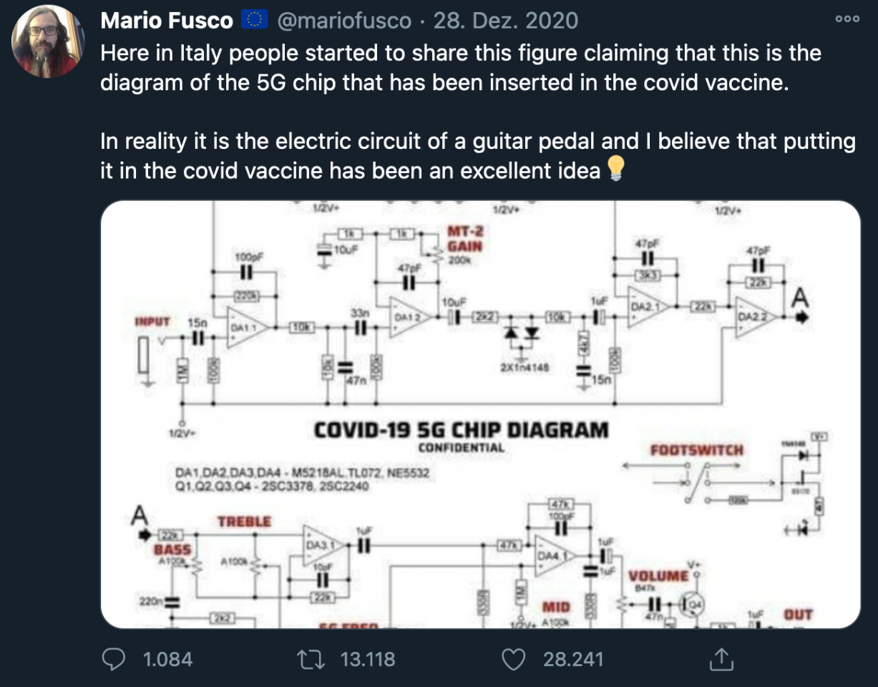The image size is (878, 687).
Task: Click the light bulb emoji in the tweet
Action: (615, 170)
